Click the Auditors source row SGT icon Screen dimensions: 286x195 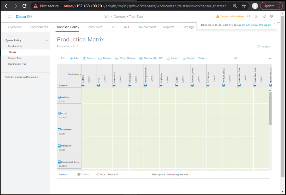[x=59, y=97]
